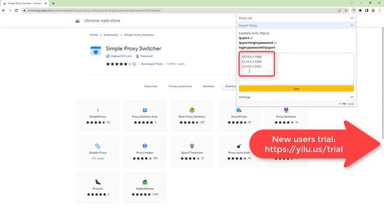
Task: Reload the current page
Action: tap(16, 11)
